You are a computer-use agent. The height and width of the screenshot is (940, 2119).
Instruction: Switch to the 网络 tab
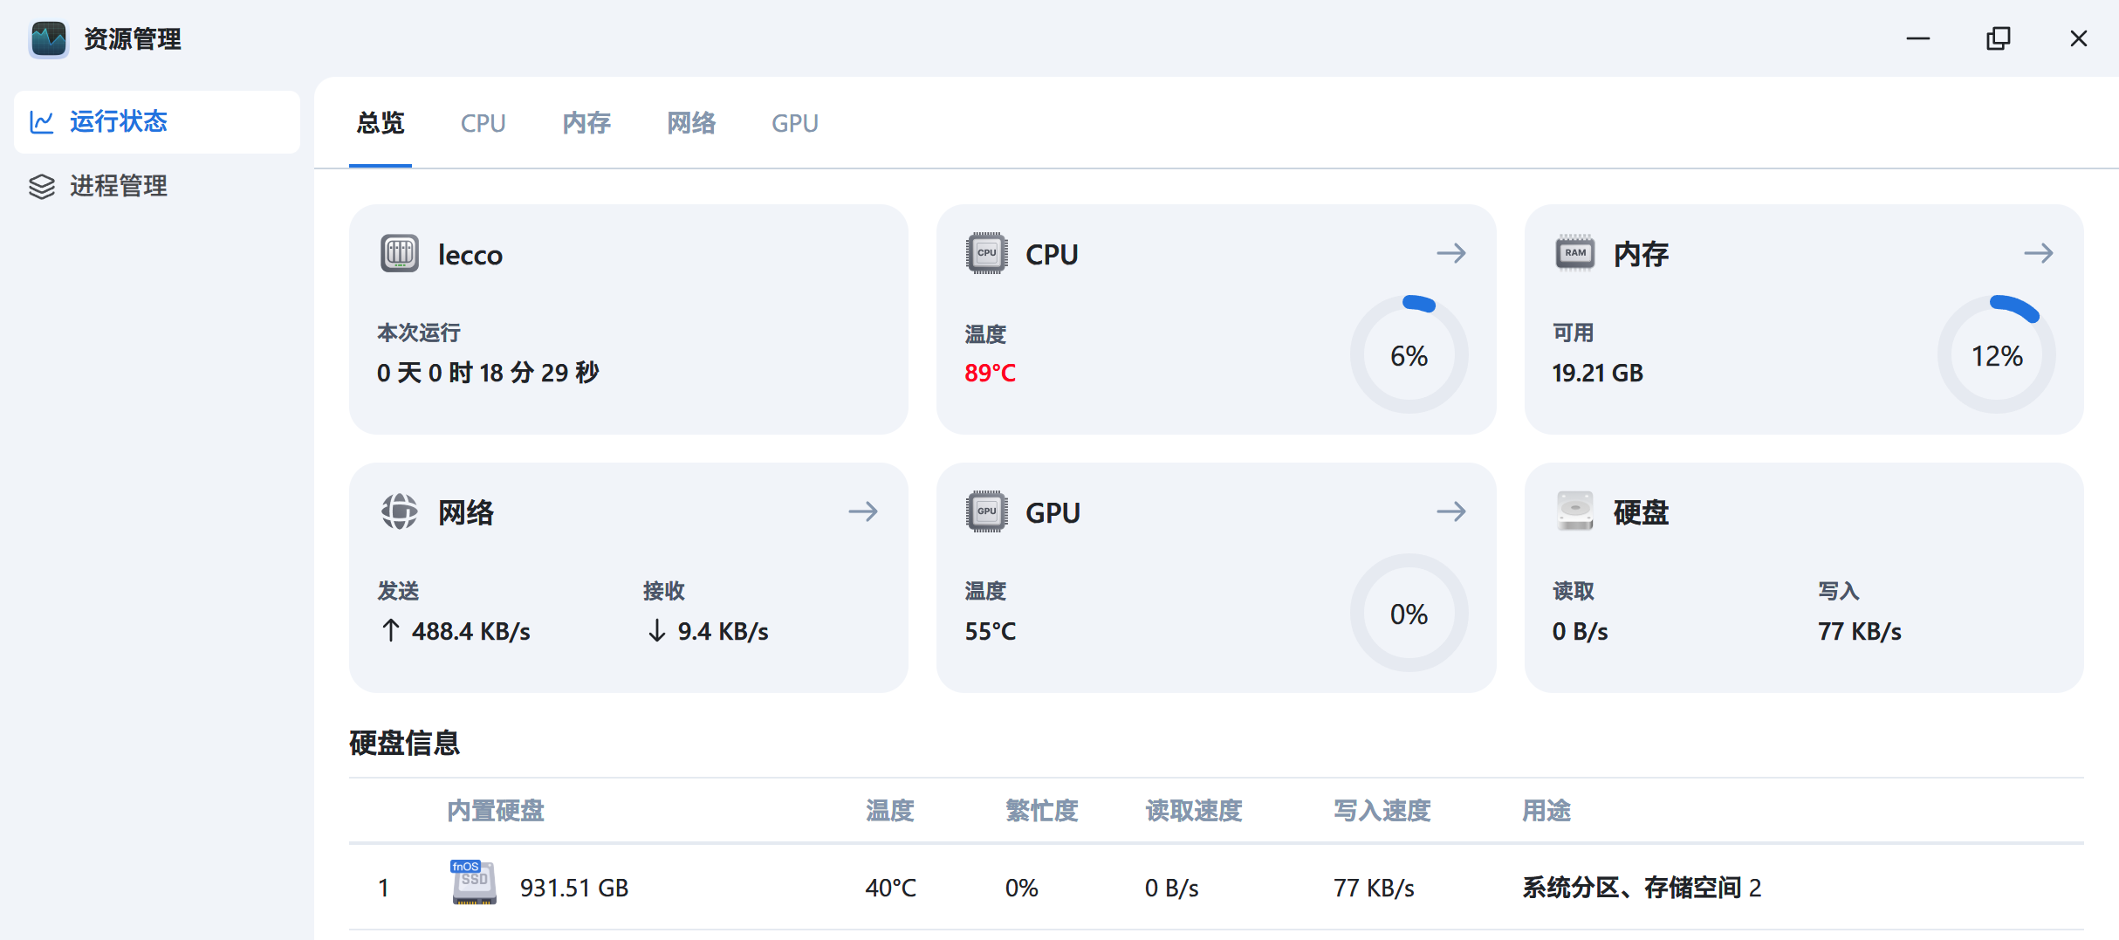point(691,123)
